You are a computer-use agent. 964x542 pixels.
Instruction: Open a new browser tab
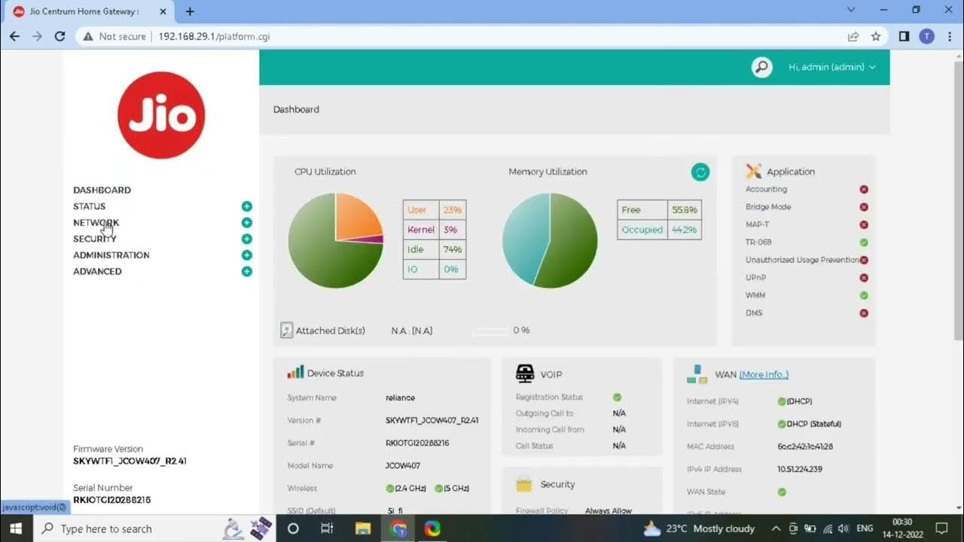click(190, 11)
